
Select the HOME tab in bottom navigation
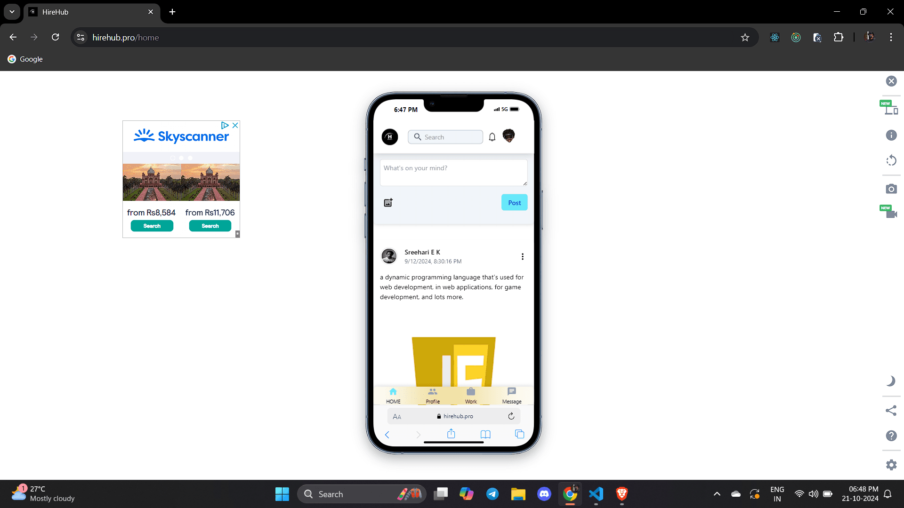[393, 396]
